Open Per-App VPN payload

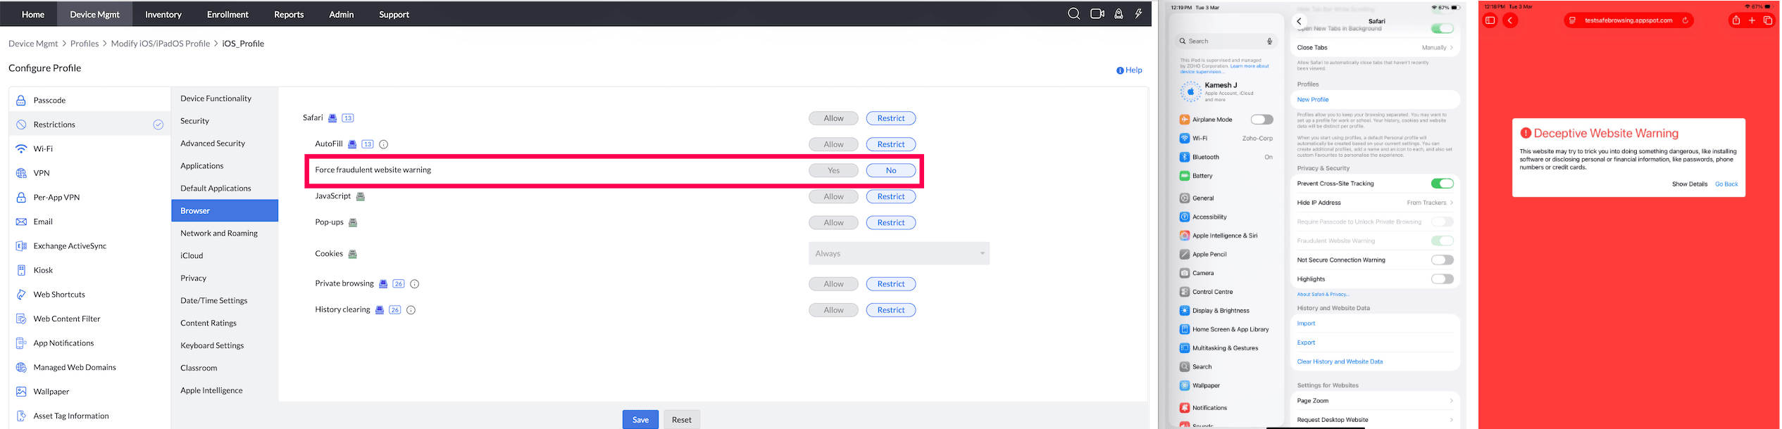pyautogui.click(x=89, y=197)
